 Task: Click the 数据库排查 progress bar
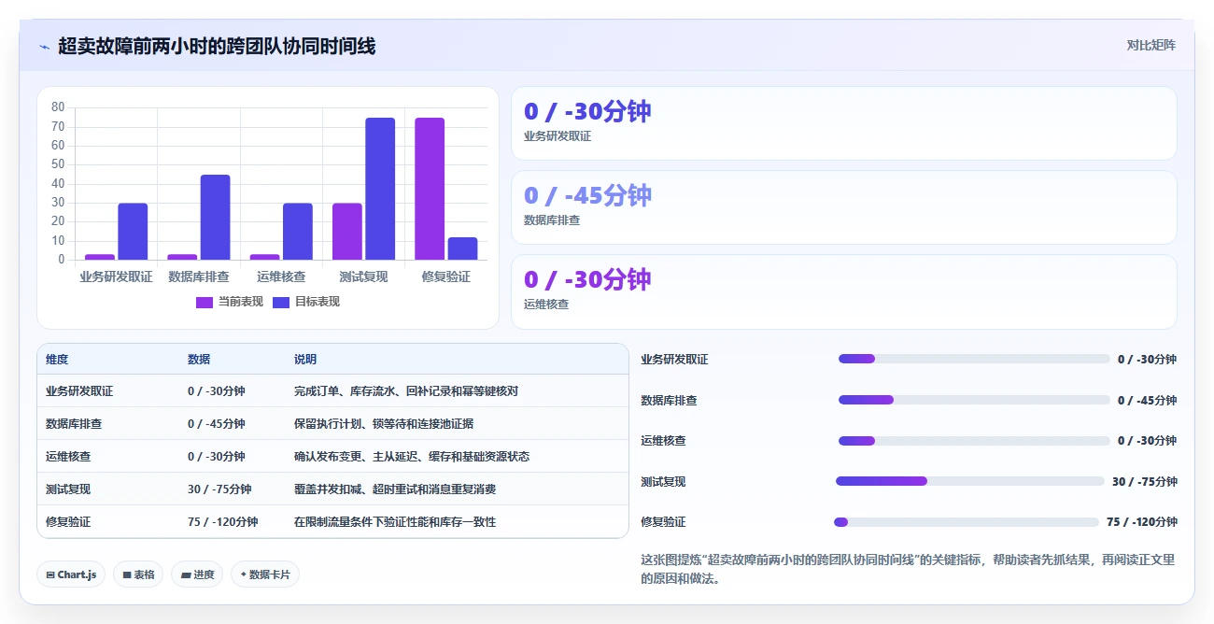click(x=974, y=400)
